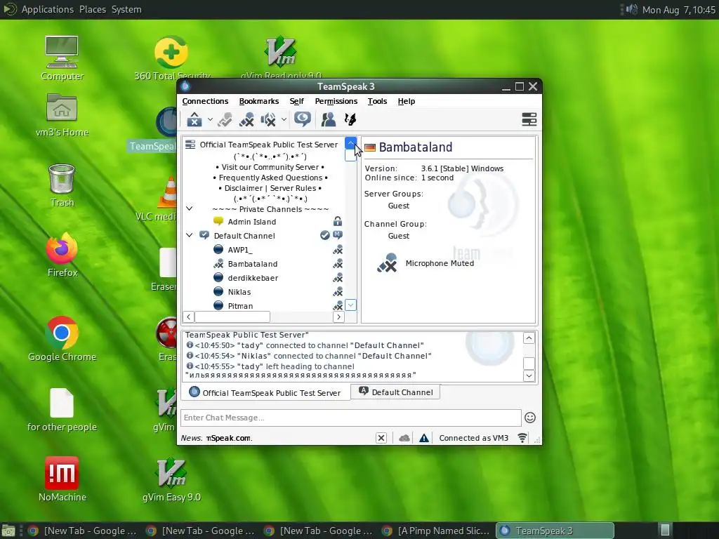Screen dimensions: 719x539
Task: Click the server list icon at toolbar right
Action: (x=529, y=119)
